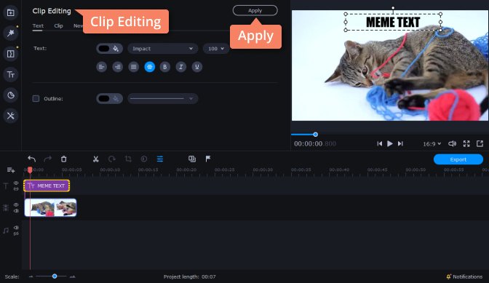Image resolution: width=489 pixels, height=283 pixels.
Task: Split clip with the scissors tool
Action: tap(96, 159)
